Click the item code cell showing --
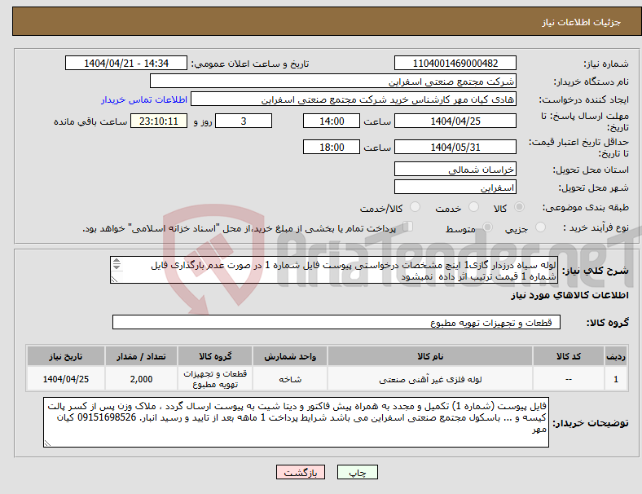The width and height of the screenshot is (642, 494). [569, 379]
